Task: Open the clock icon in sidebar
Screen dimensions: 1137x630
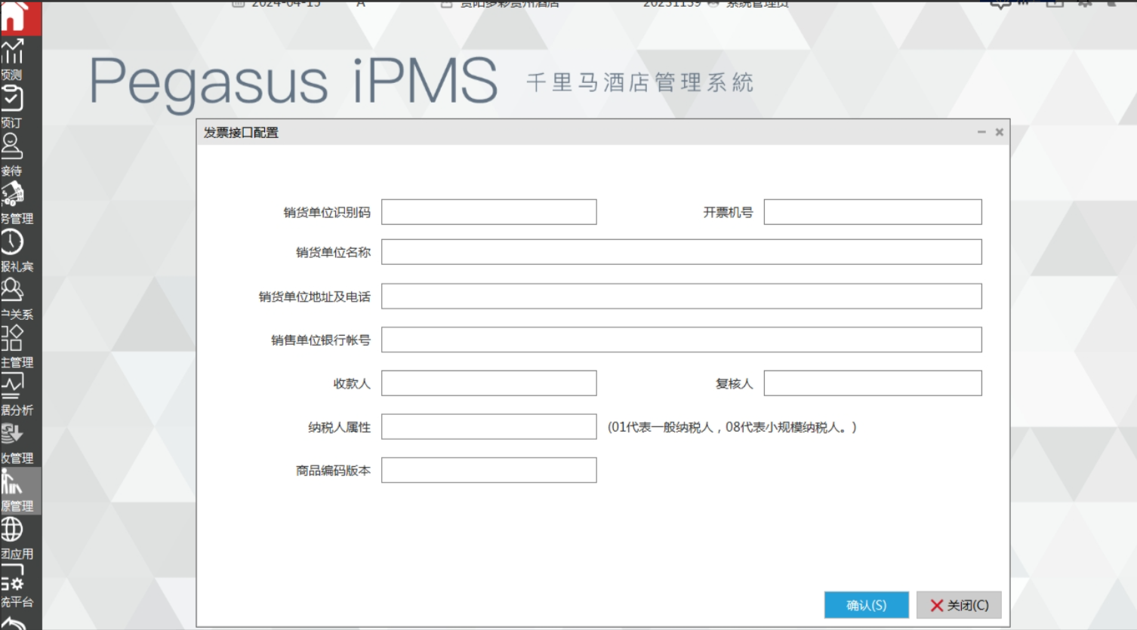Action: tap(12, 243)
